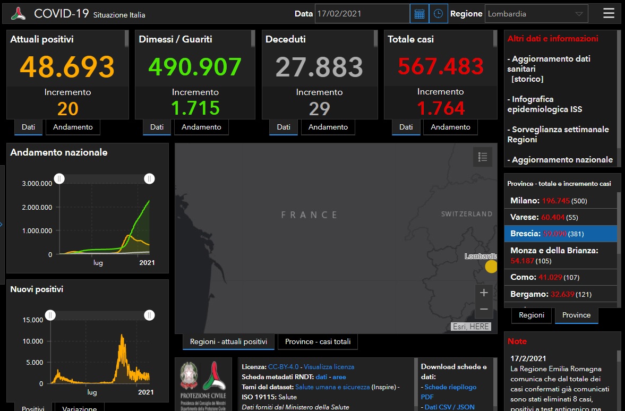
Task: Click left handle of Andamento nazionale range slider
Action: [59, 179]
